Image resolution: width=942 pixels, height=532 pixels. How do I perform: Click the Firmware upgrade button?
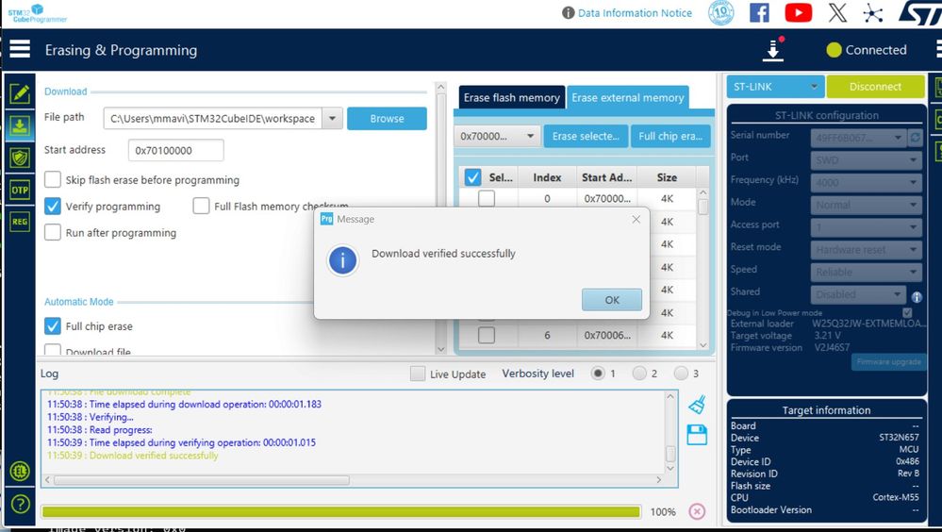[x=888, y=361]
